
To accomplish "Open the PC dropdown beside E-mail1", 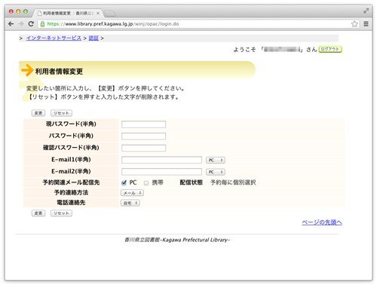I will (x=216, y=160).
